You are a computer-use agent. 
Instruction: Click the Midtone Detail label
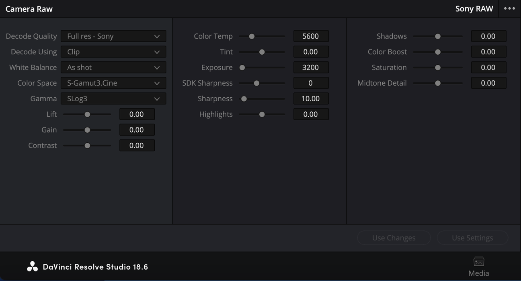(x=382, y=83)
